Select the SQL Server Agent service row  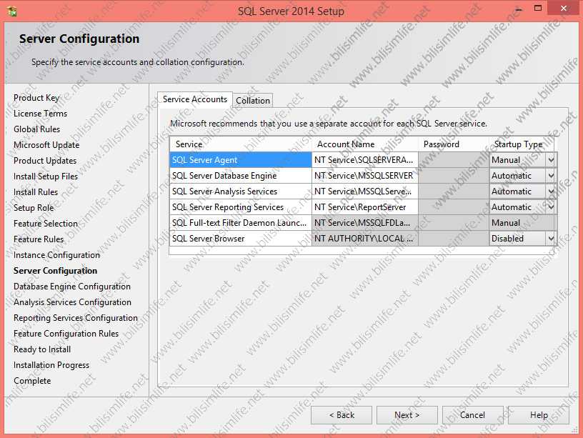point(241,160)
